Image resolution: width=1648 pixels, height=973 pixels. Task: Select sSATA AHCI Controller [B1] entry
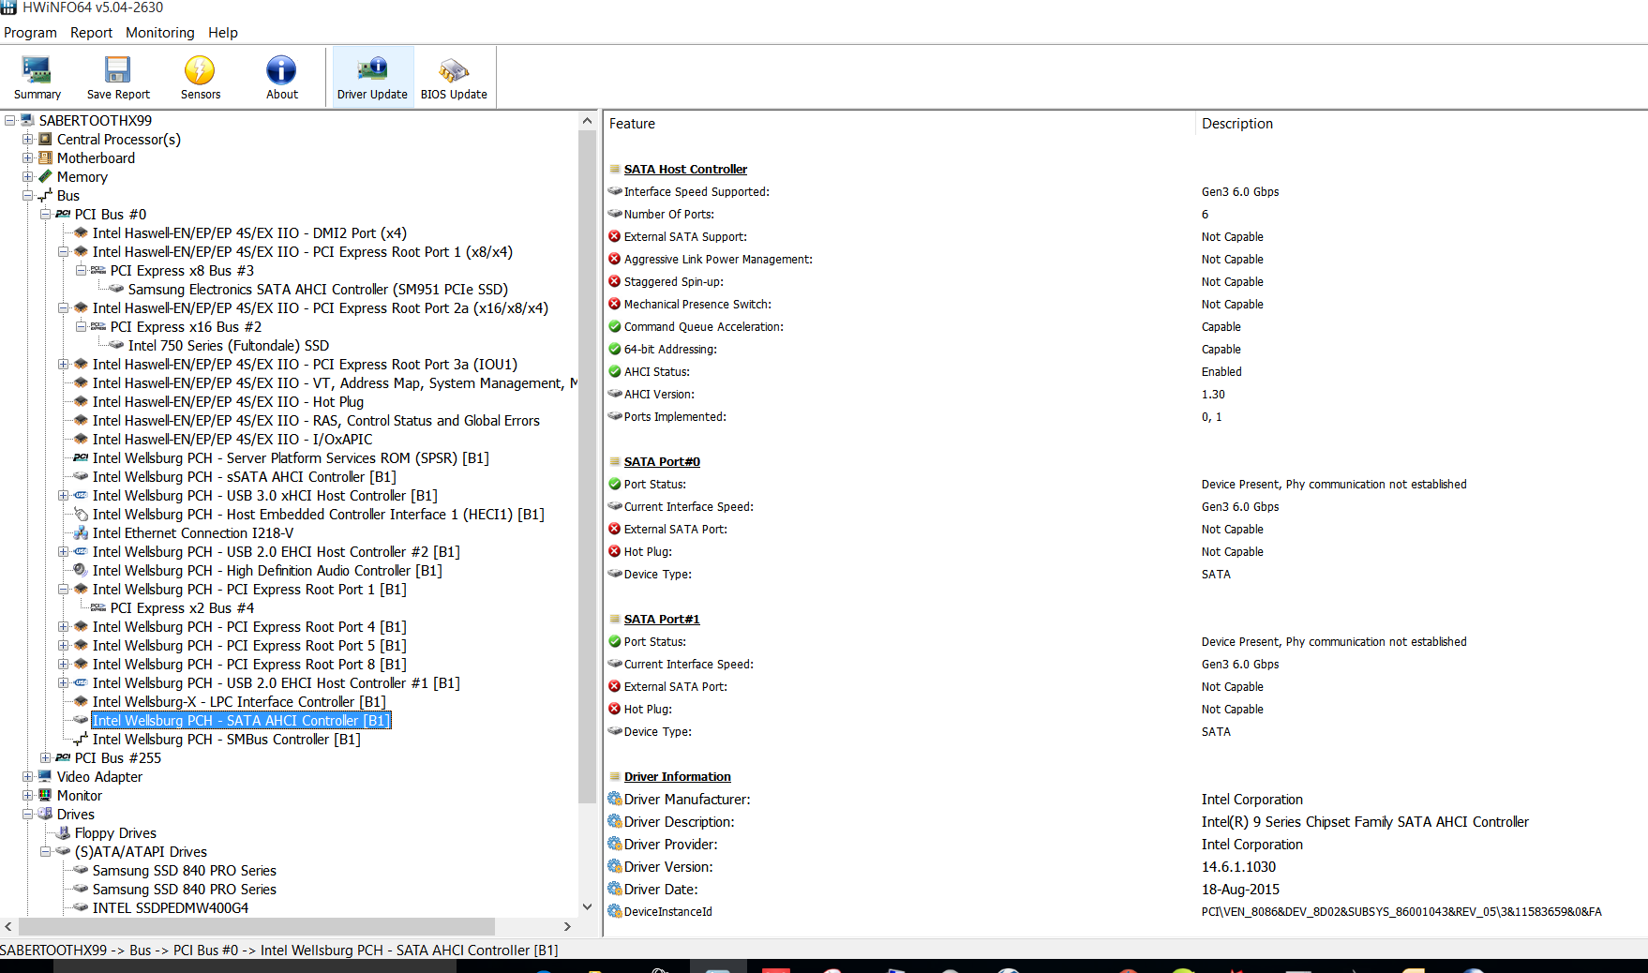coord(244,476)
